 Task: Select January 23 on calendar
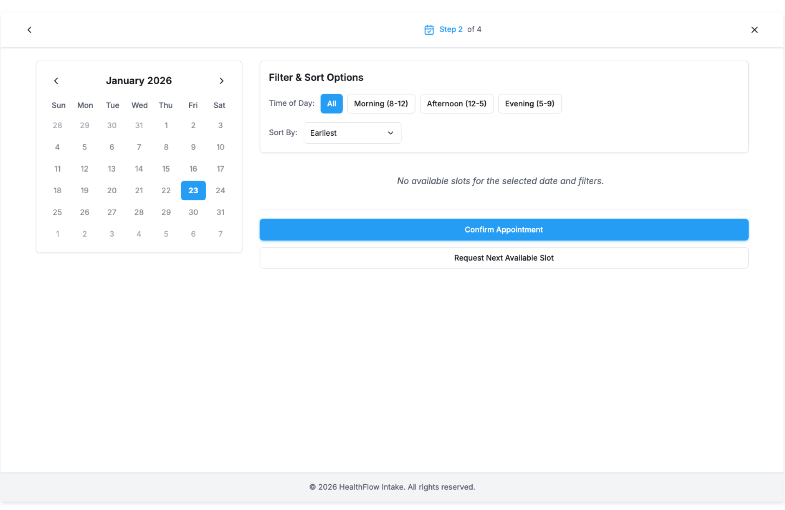(x=193, y=190)
